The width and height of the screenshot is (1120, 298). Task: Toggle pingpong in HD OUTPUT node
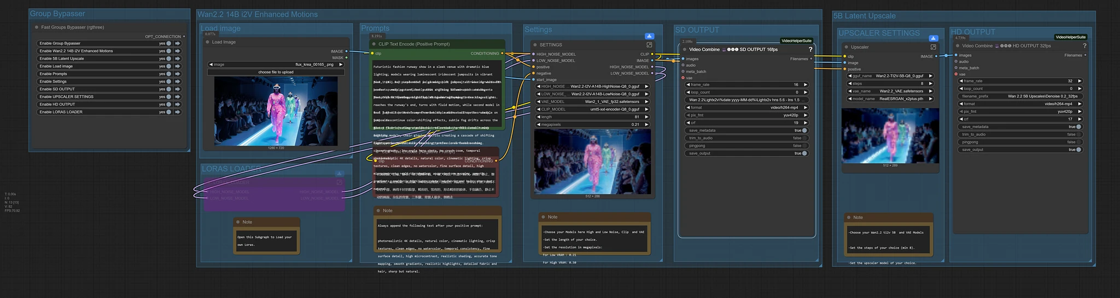pyautogui.click(x=1078, y=142)
